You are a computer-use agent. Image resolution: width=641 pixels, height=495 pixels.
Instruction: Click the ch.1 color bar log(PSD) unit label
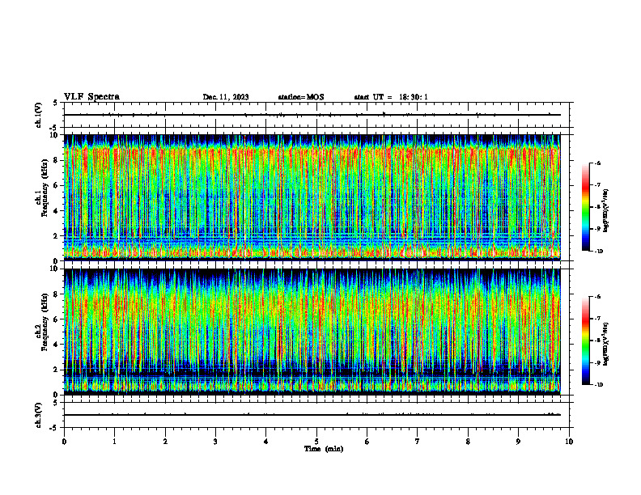[606, 210]
